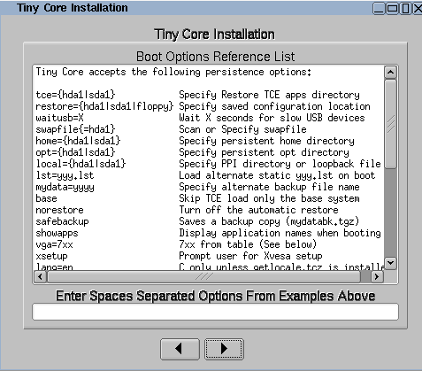Close the Tiny Core Installation window
This screenshot has height=371, width=422.
tap(418, 8)
